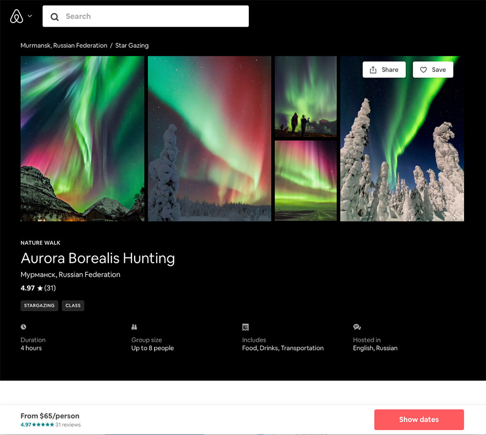Click the 'English, Russian' text

[375, 348]
